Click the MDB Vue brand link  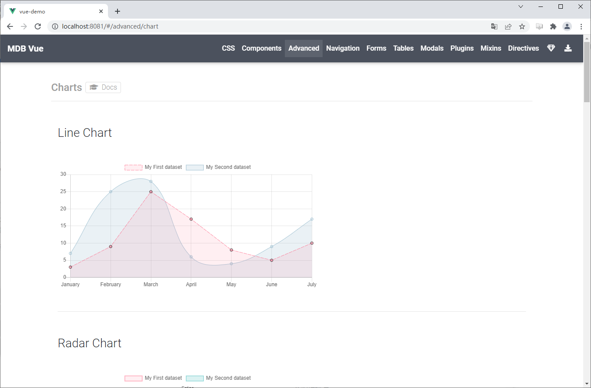point(26,48)
